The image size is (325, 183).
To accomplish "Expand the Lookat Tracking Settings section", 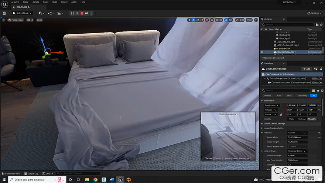I will (x=262, y=128).
